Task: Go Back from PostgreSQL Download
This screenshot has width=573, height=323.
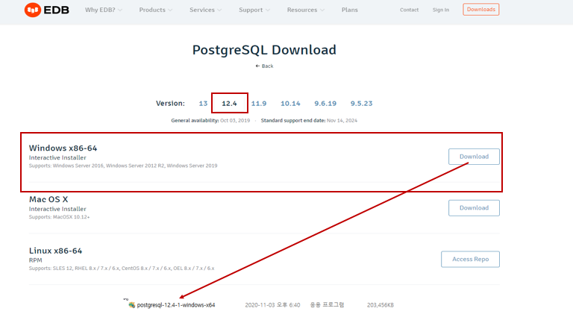Action: click(x=264, y=66)
